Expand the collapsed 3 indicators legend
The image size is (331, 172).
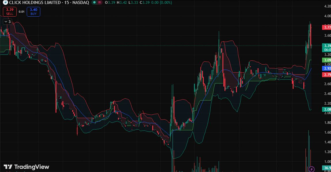point(7,22)
